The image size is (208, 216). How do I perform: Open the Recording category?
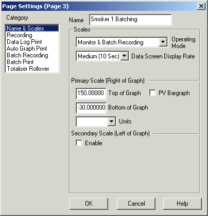point(32,35)
